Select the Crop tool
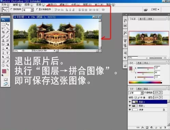The height and width of the screenshot is (130, 170). tap(3, 32)
